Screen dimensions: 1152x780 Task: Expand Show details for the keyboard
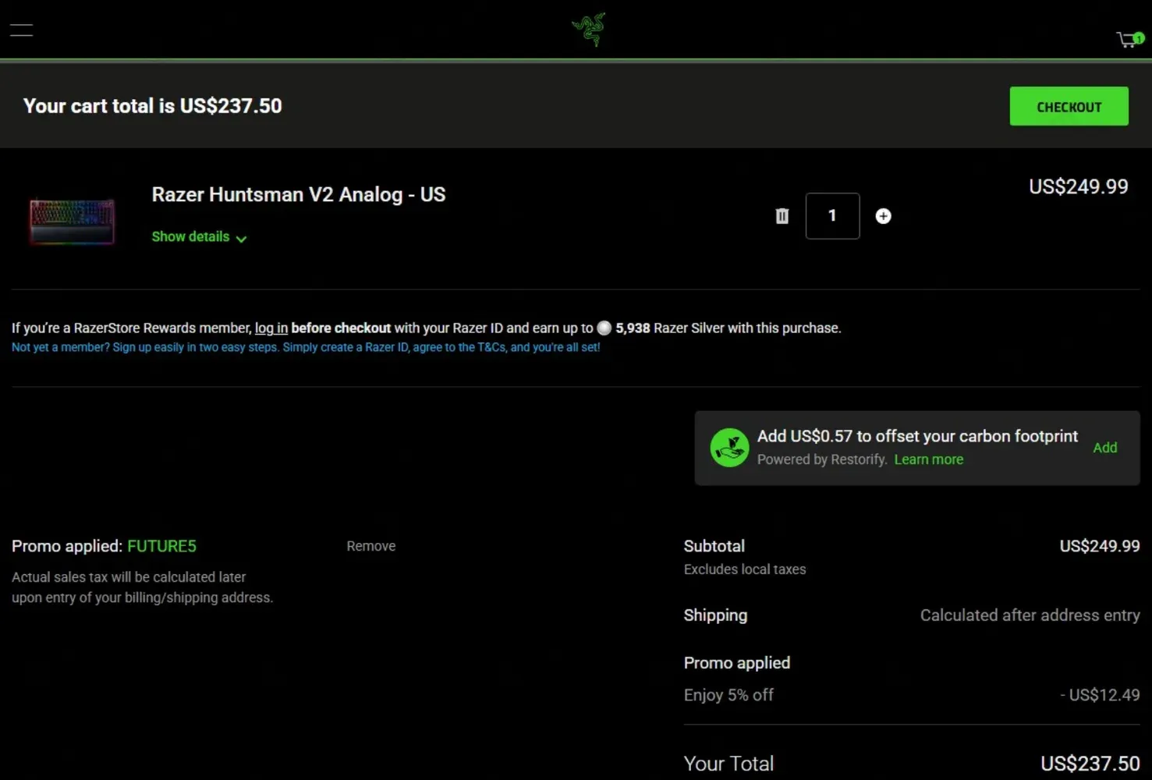coord(190,236)
